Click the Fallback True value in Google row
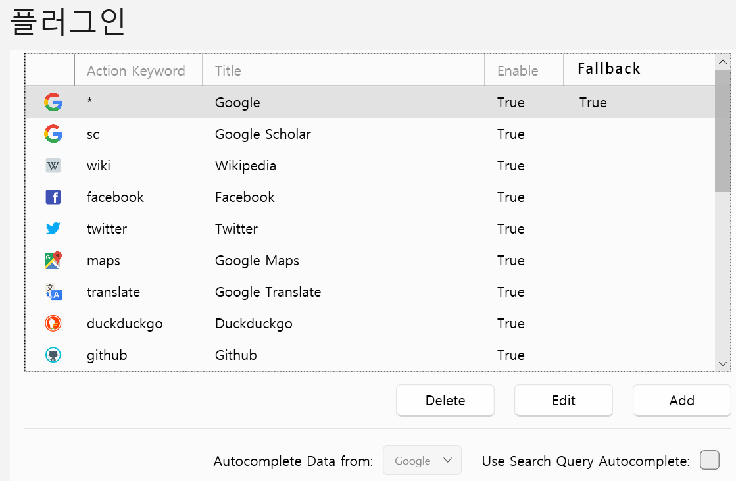 click(593, 103)
